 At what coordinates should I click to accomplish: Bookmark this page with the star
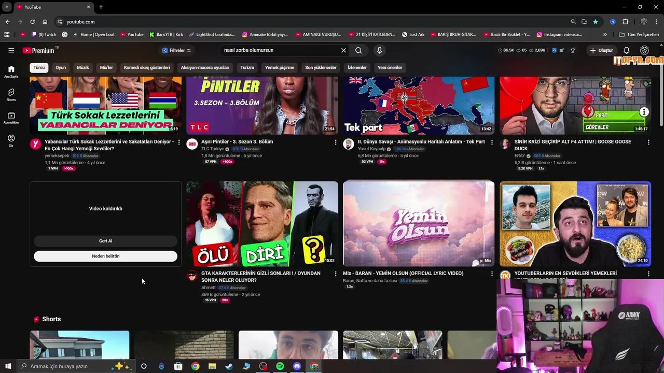(x=596, y=22)
